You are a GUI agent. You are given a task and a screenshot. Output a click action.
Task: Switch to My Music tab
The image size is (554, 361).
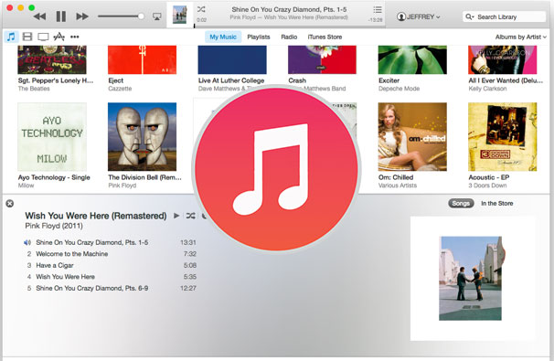223,37
